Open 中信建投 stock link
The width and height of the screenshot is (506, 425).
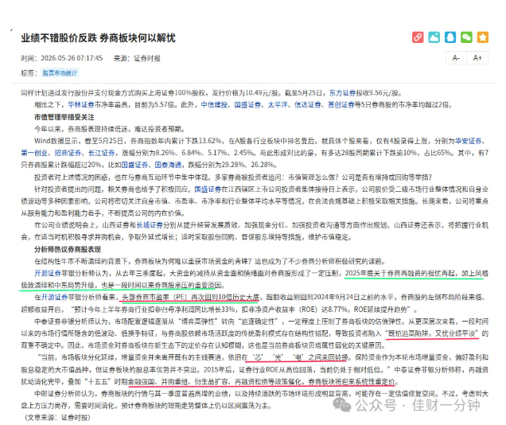click(x=214, y=105)
